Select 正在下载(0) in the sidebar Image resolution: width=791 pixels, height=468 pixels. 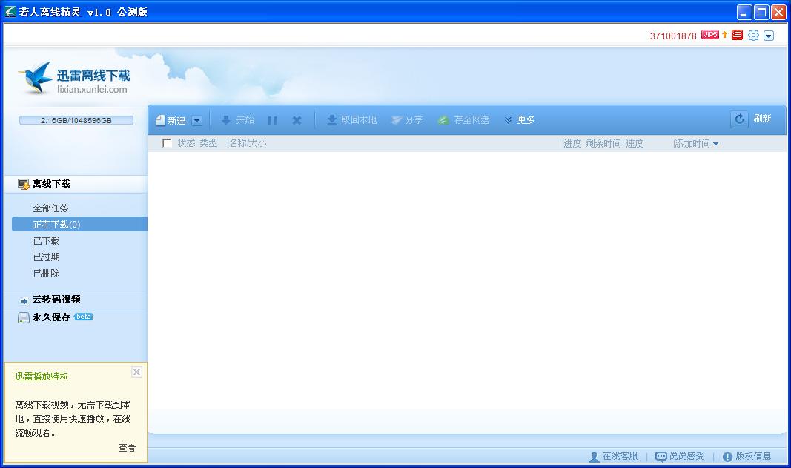[x=80, y=224]
